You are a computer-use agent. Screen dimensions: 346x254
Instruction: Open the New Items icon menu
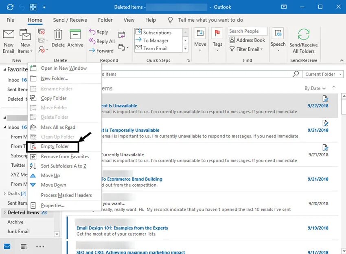tap(25, 41)
